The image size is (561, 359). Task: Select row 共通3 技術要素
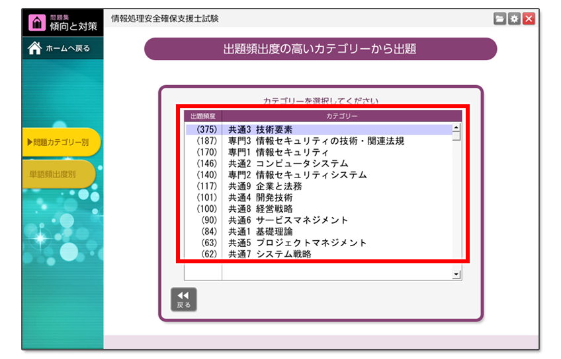pos(319,129)
